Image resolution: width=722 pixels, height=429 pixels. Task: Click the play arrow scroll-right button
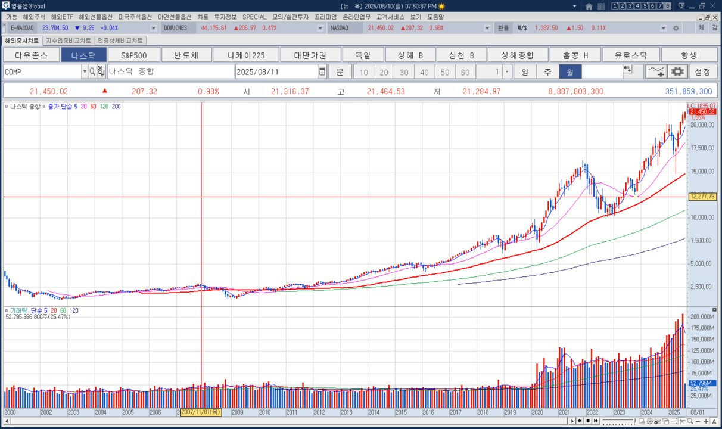pos(572,421)
